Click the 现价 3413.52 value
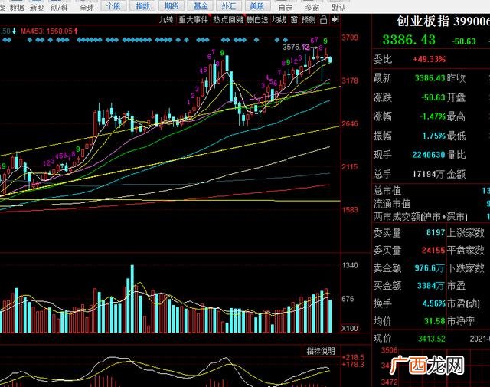The height and width of the screenshot is (387, 490). (x=432, y=339)
